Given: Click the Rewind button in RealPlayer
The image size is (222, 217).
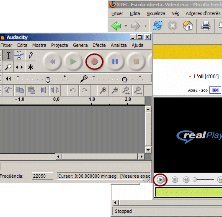Looking at the screenshot, I should tap(186, 180).
